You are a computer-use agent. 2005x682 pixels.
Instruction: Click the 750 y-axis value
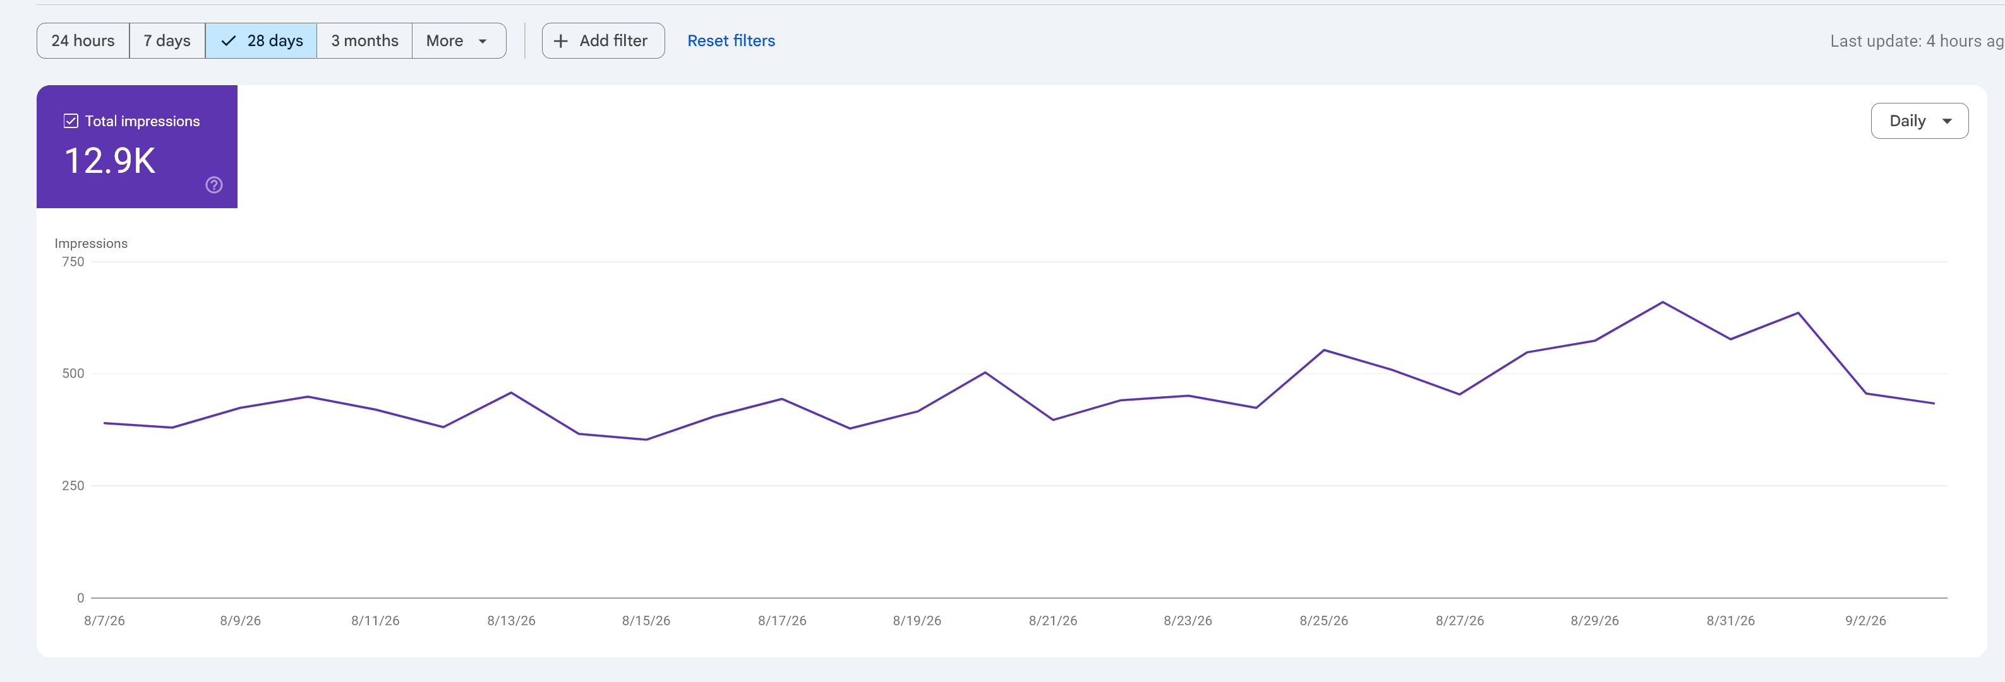pos(73,262)
